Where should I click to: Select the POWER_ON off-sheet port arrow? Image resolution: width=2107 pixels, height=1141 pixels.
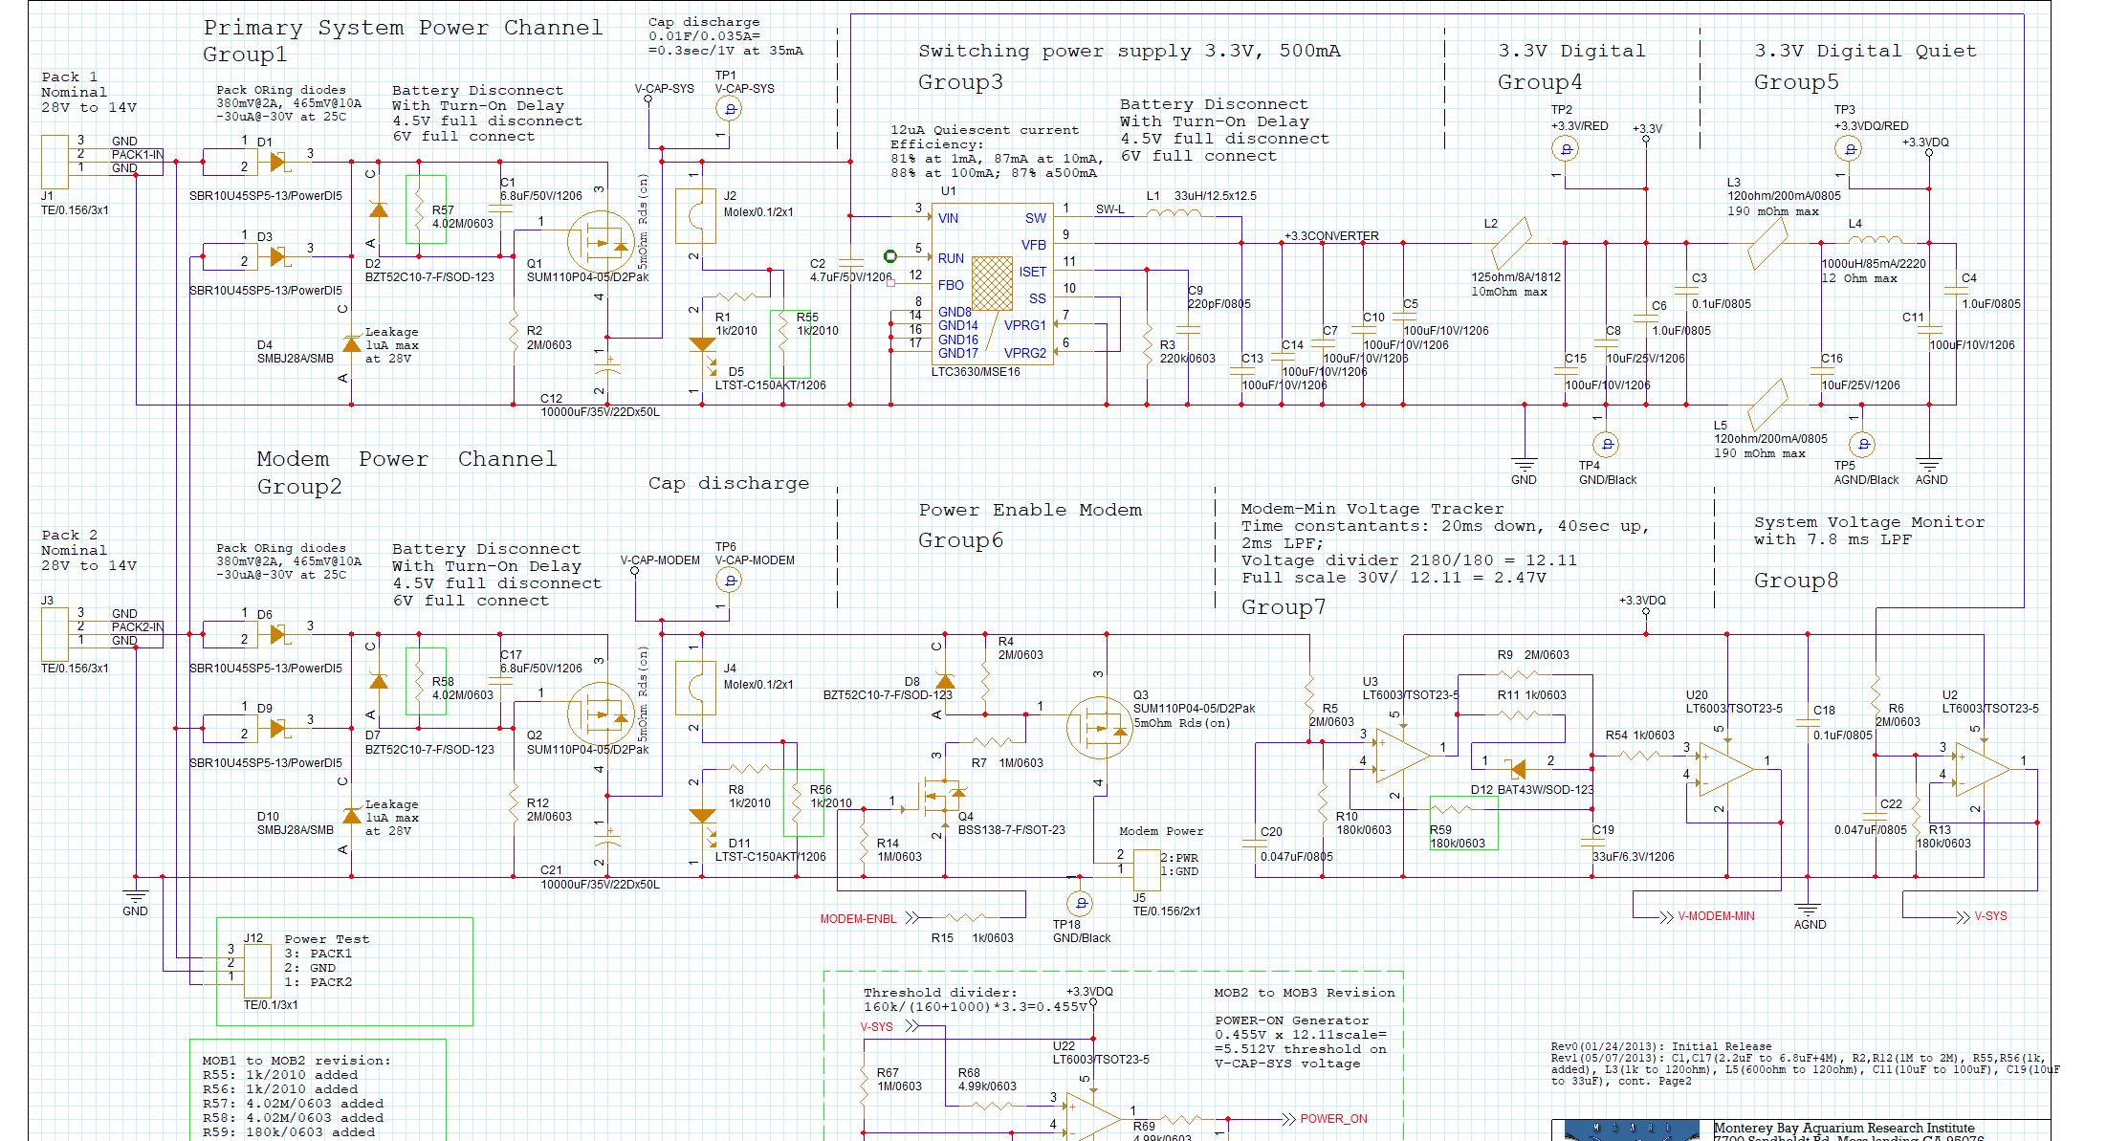coord(1289,1119)
